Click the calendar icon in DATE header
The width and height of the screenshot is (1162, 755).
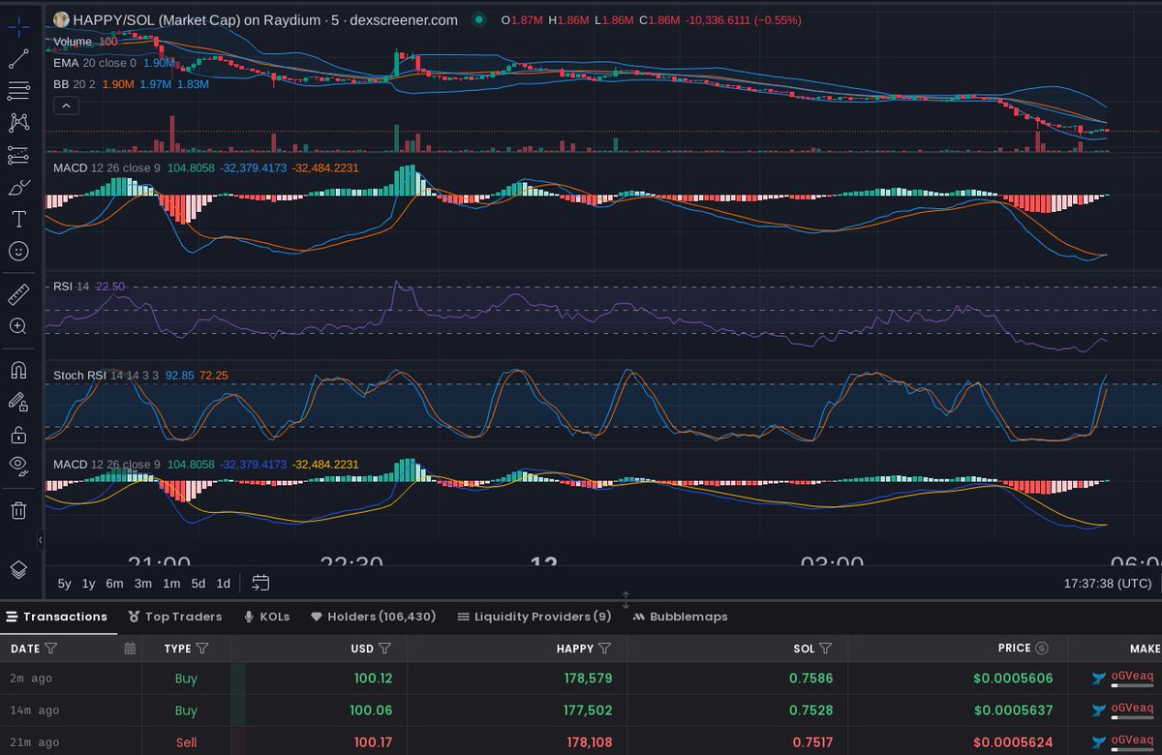click(x=130, y=649)
